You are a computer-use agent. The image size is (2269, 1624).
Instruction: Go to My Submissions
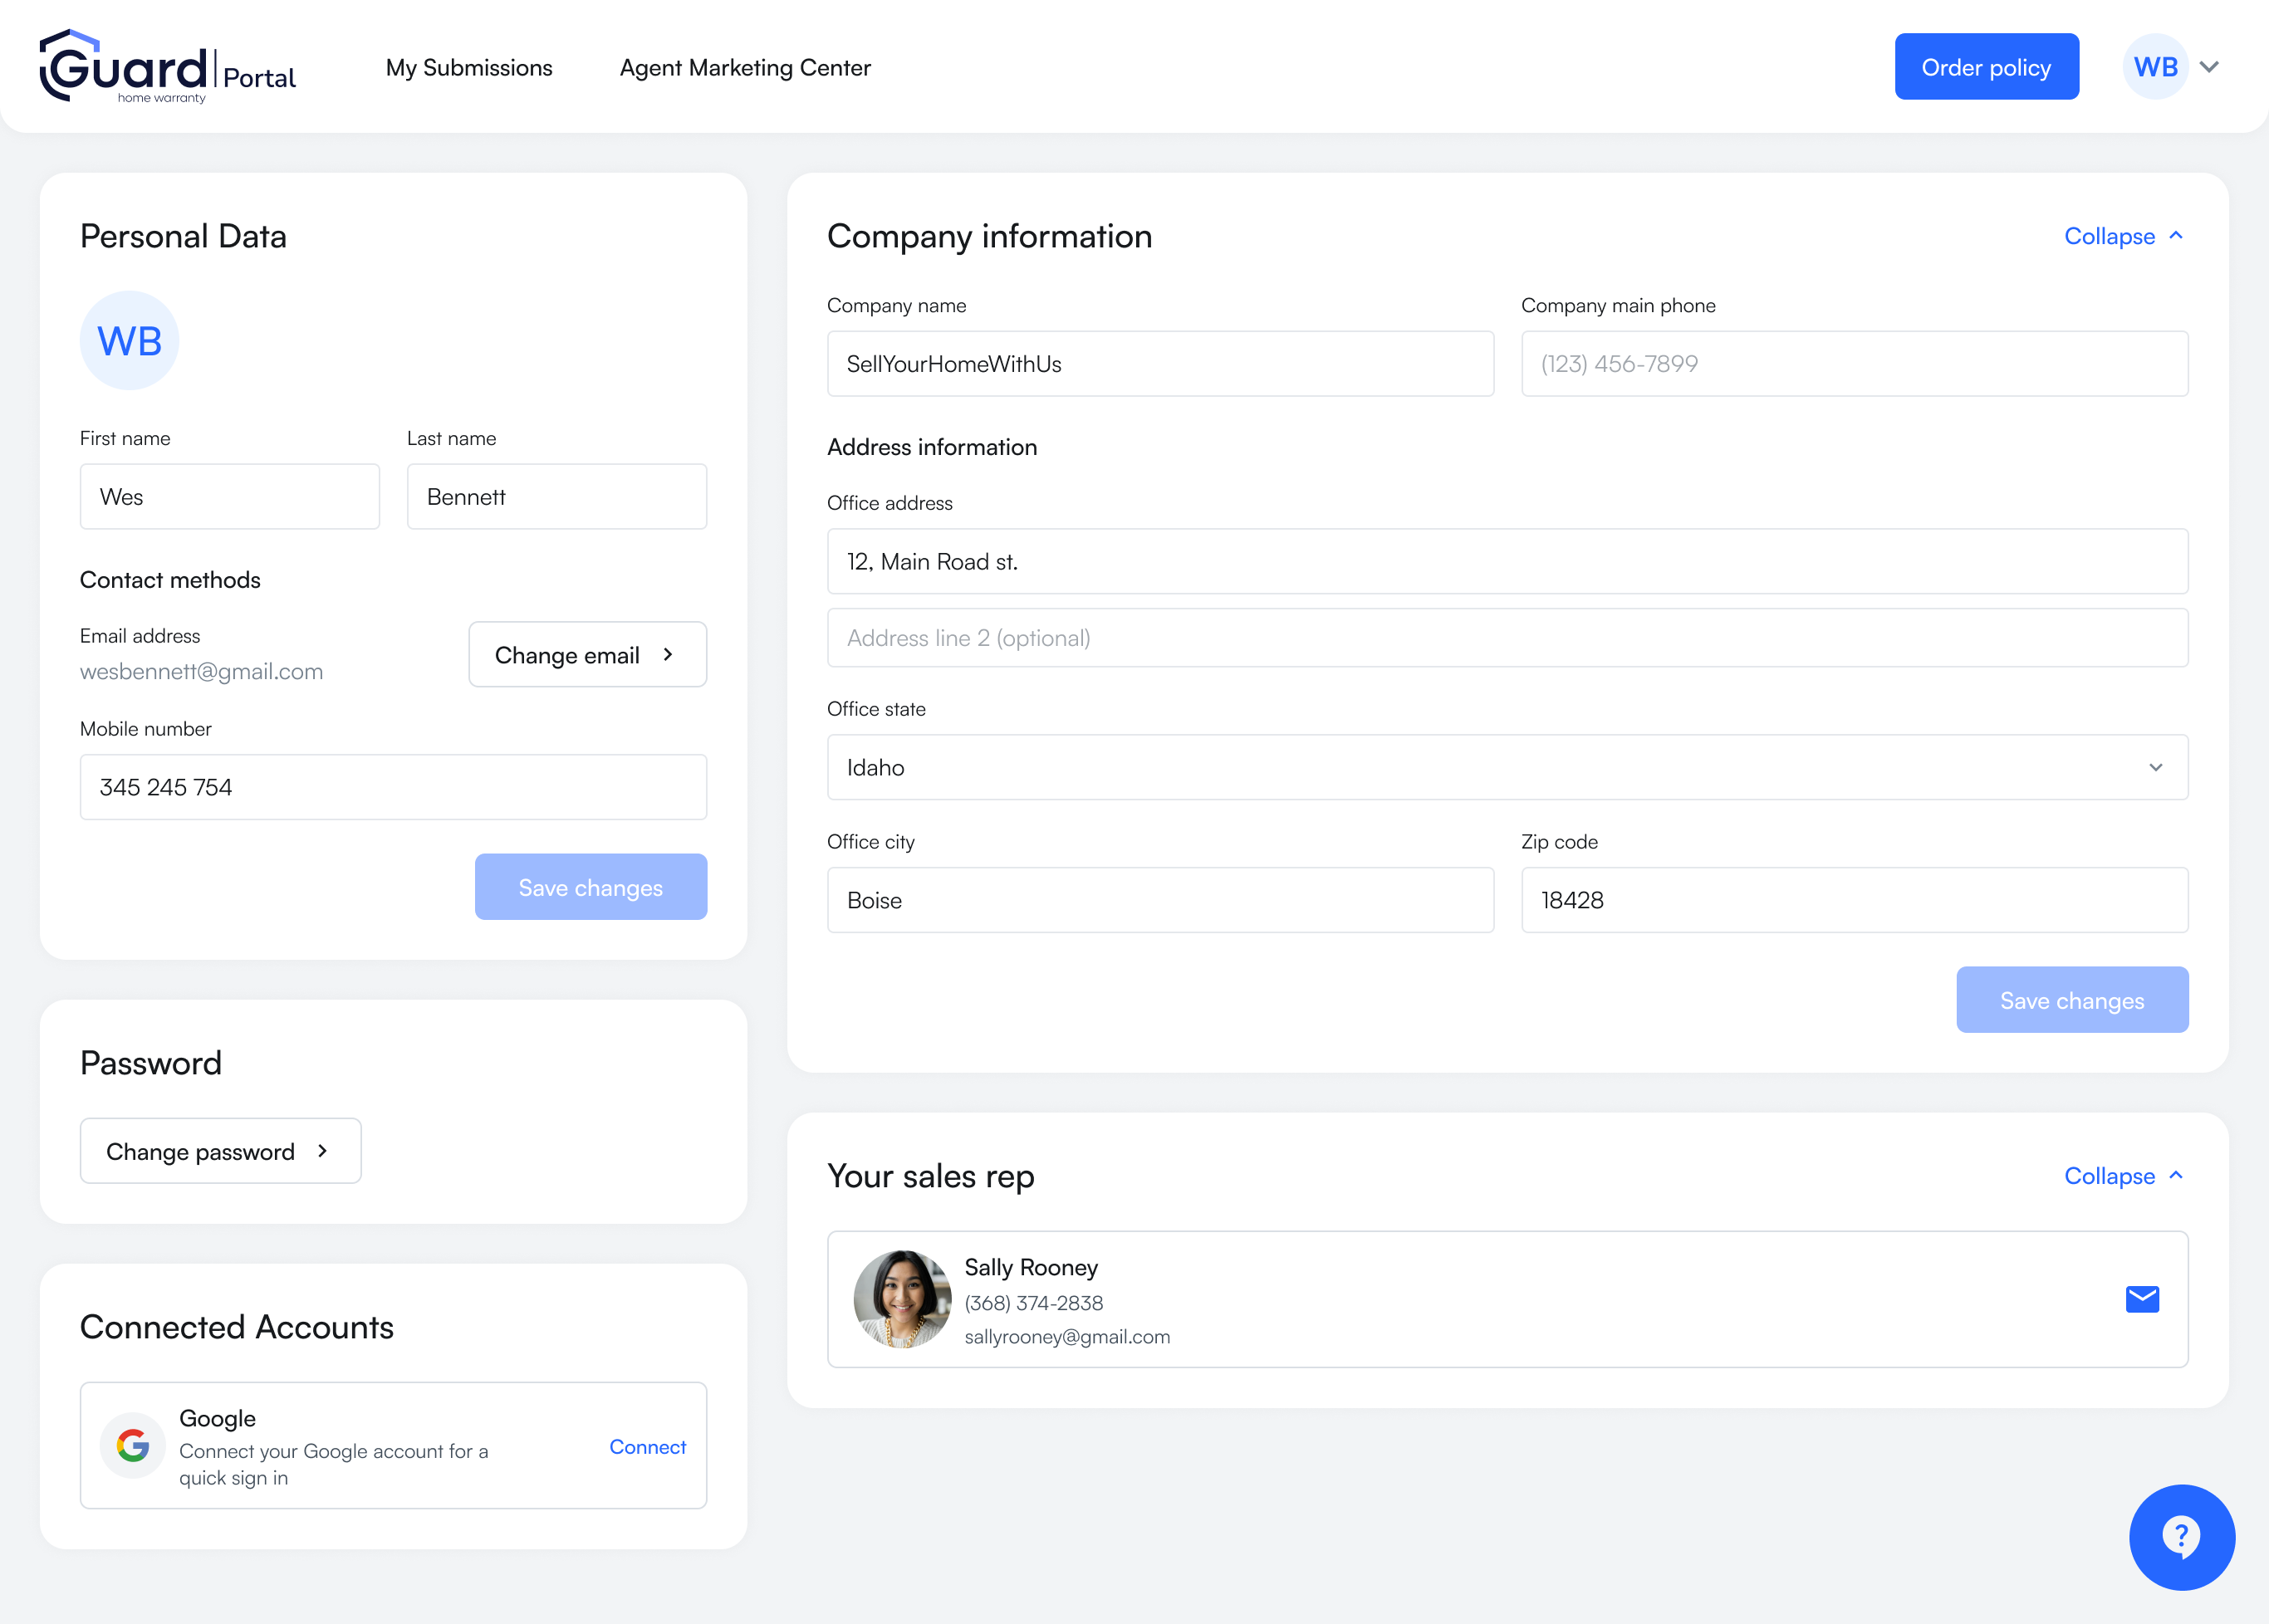468,68
